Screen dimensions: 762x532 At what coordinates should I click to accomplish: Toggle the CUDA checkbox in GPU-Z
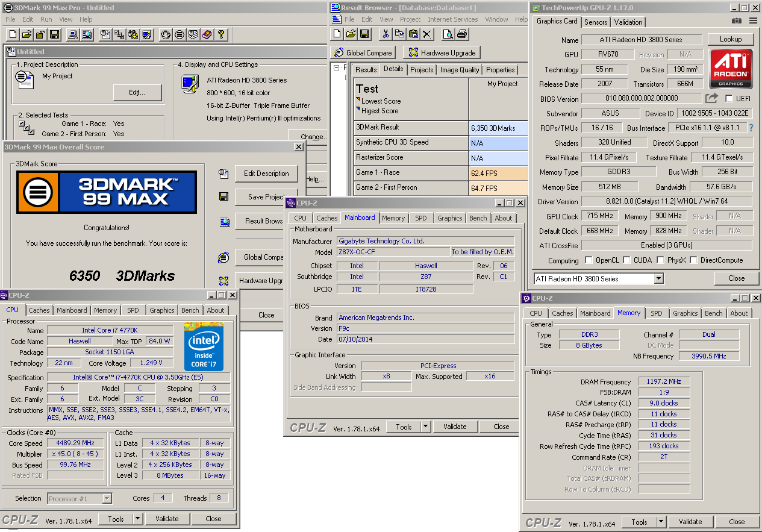click(627, 260)
